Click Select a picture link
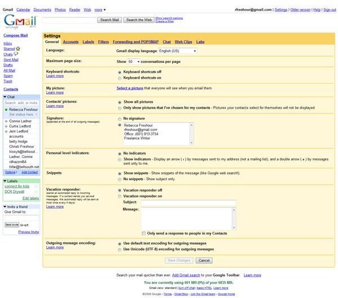 point(130,88)
